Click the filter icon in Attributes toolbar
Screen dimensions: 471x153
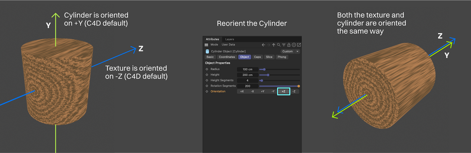click(284, 45)
